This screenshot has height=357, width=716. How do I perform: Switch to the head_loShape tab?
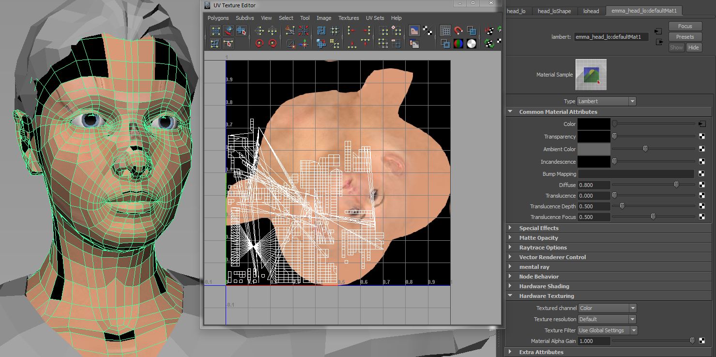pos(554,11)
